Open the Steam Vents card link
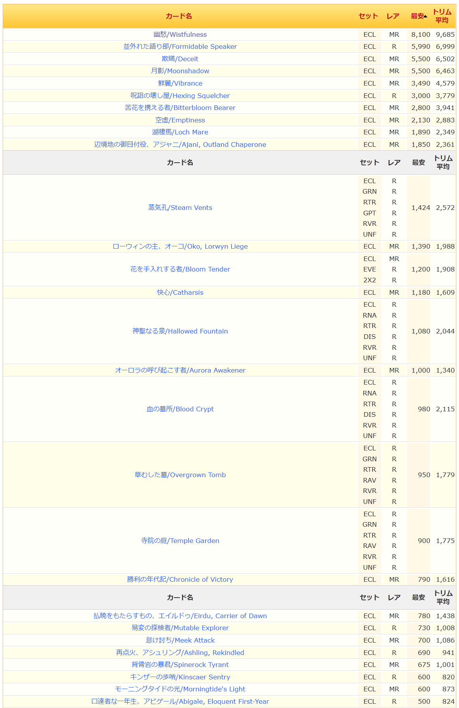Image resolution: width=459 pixels, height=708 pixels. (180, 208)
